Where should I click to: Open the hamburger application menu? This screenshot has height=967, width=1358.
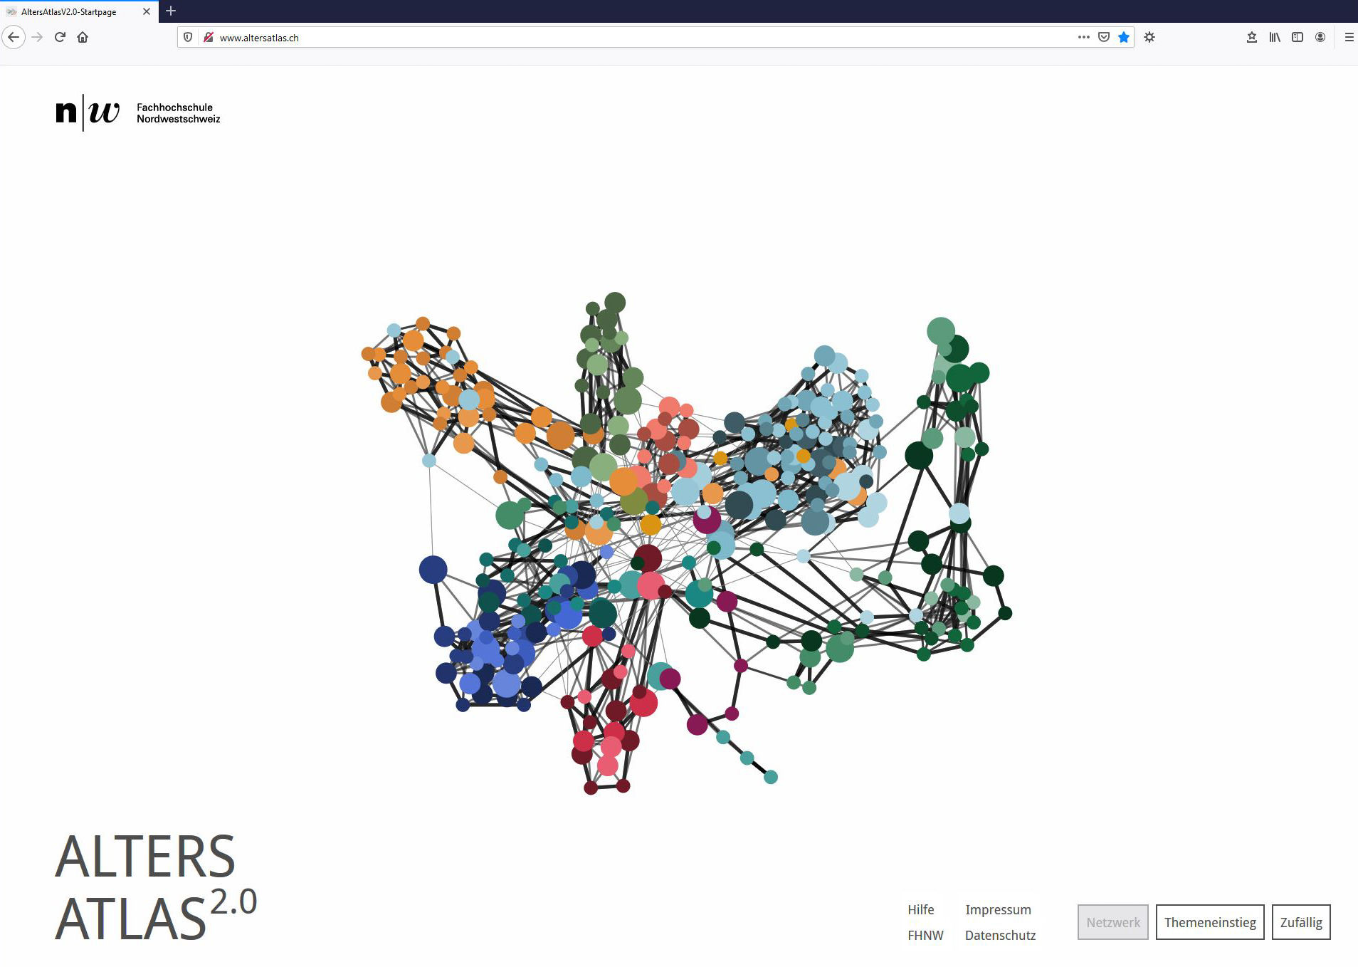click(x=1348, y=37)
